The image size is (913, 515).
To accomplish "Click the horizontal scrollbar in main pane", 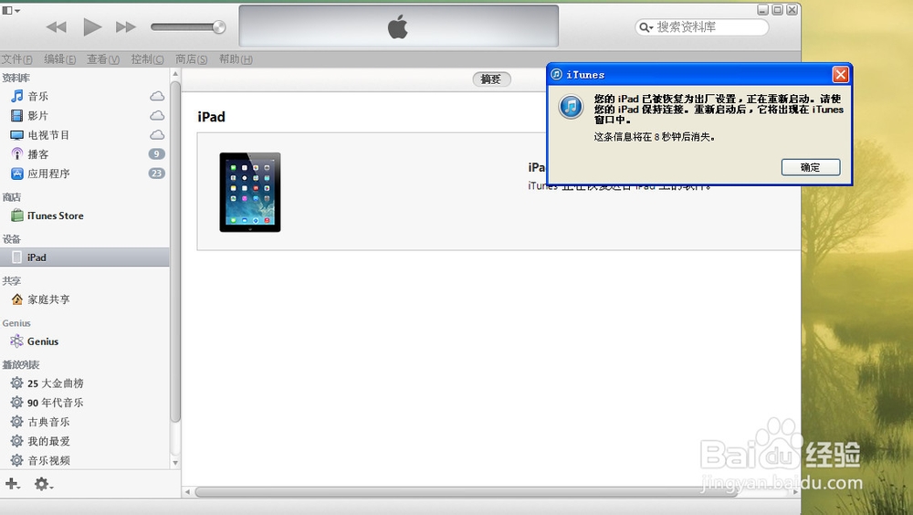I will coord(466,492).
